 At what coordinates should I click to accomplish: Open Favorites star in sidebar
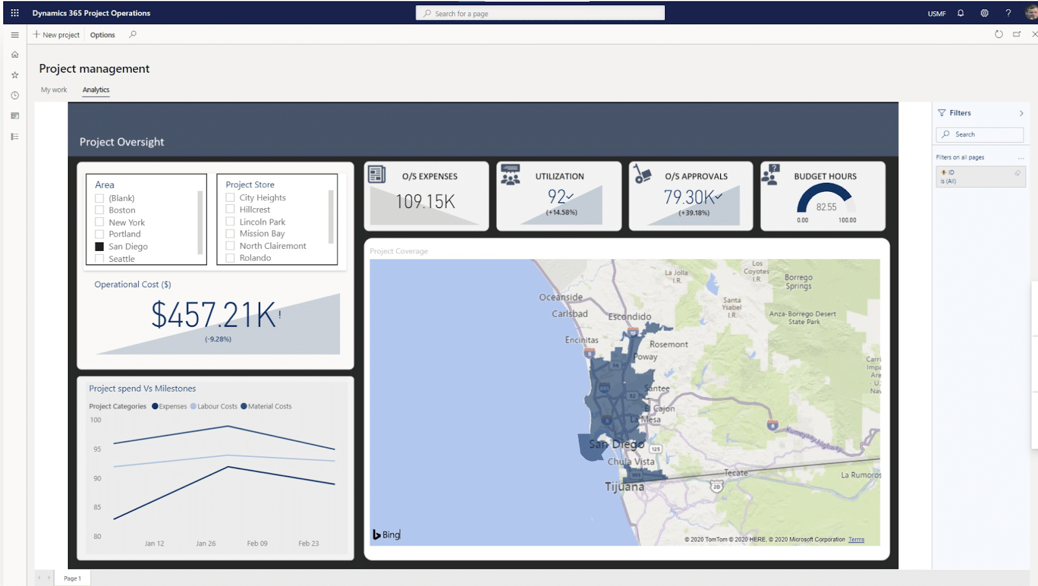click(x=14, y=75)
